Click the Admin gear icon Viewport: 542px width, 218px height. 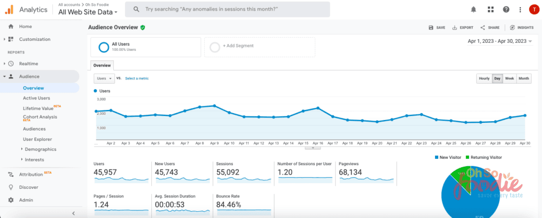click(11, 200)
